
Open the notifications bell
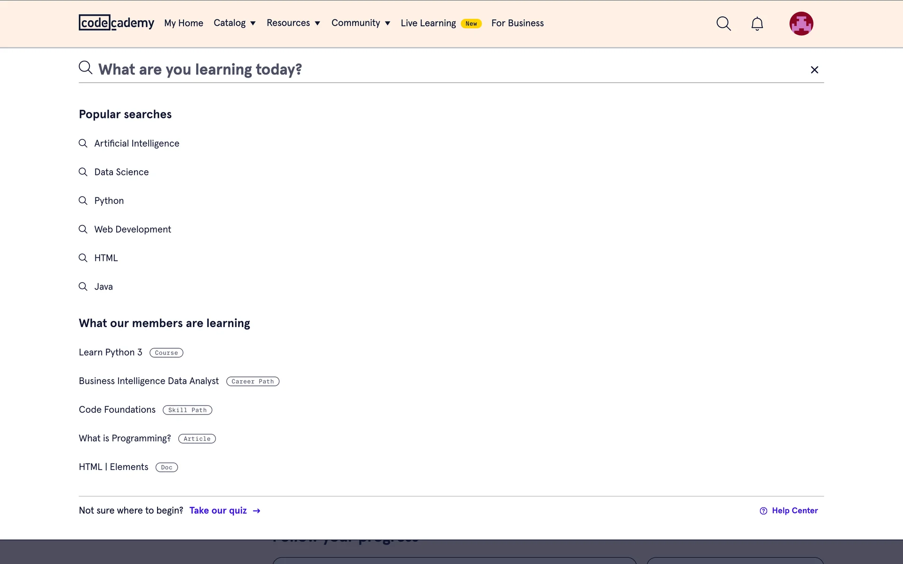point(757,23)
